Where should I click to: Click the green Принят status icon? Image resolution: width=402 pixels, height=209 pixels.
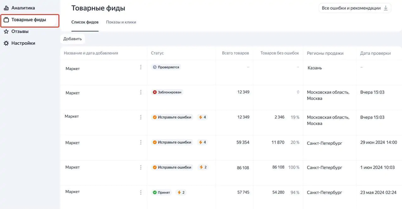point(155,192)
